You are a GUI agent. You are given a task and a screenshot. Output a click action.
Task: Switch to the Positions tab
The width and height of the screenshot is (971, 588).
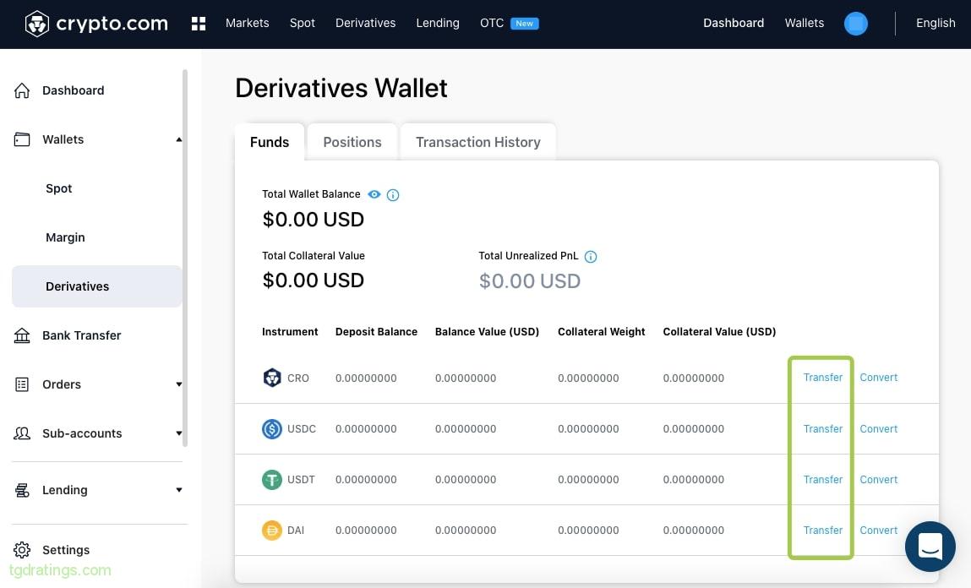pyautogui.click(x=352, y=142)
